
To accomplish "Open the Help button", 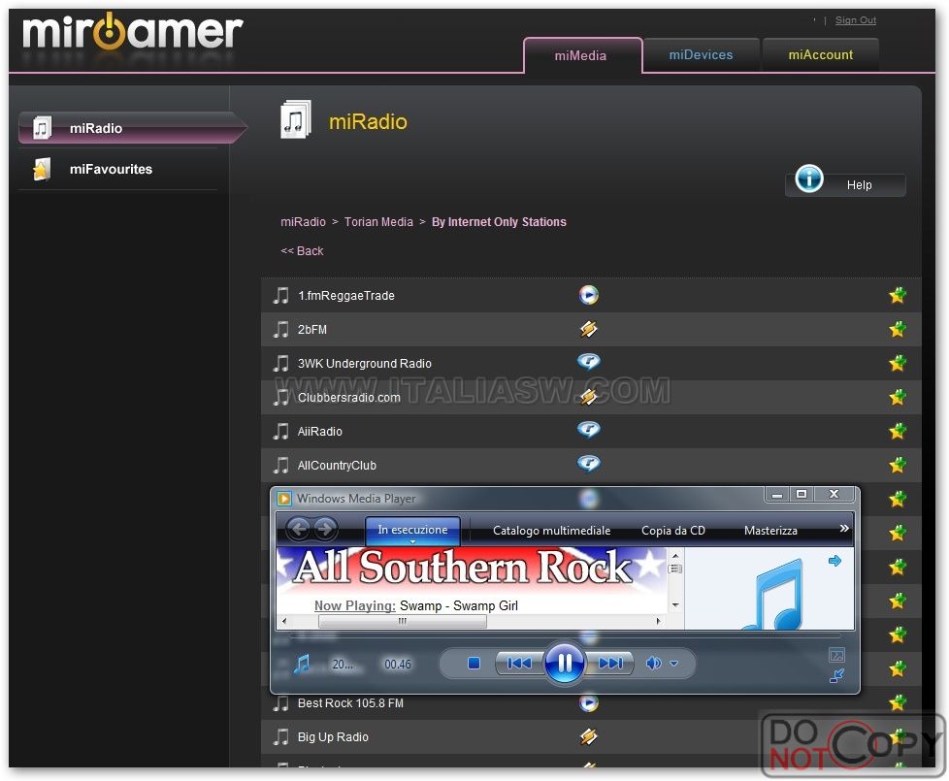I will pyautogui.click(x=846, y=184).
